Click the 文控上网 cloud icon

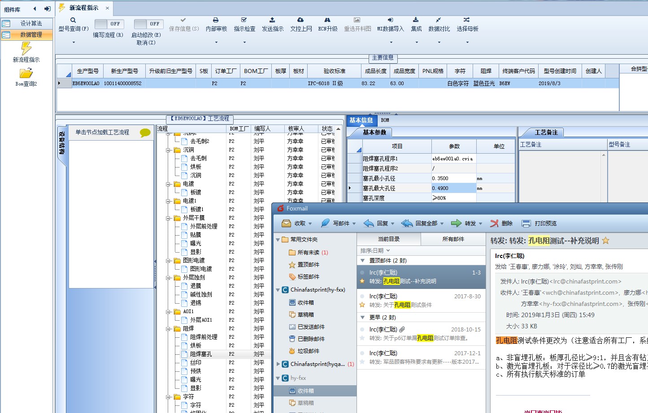(300, 20)
